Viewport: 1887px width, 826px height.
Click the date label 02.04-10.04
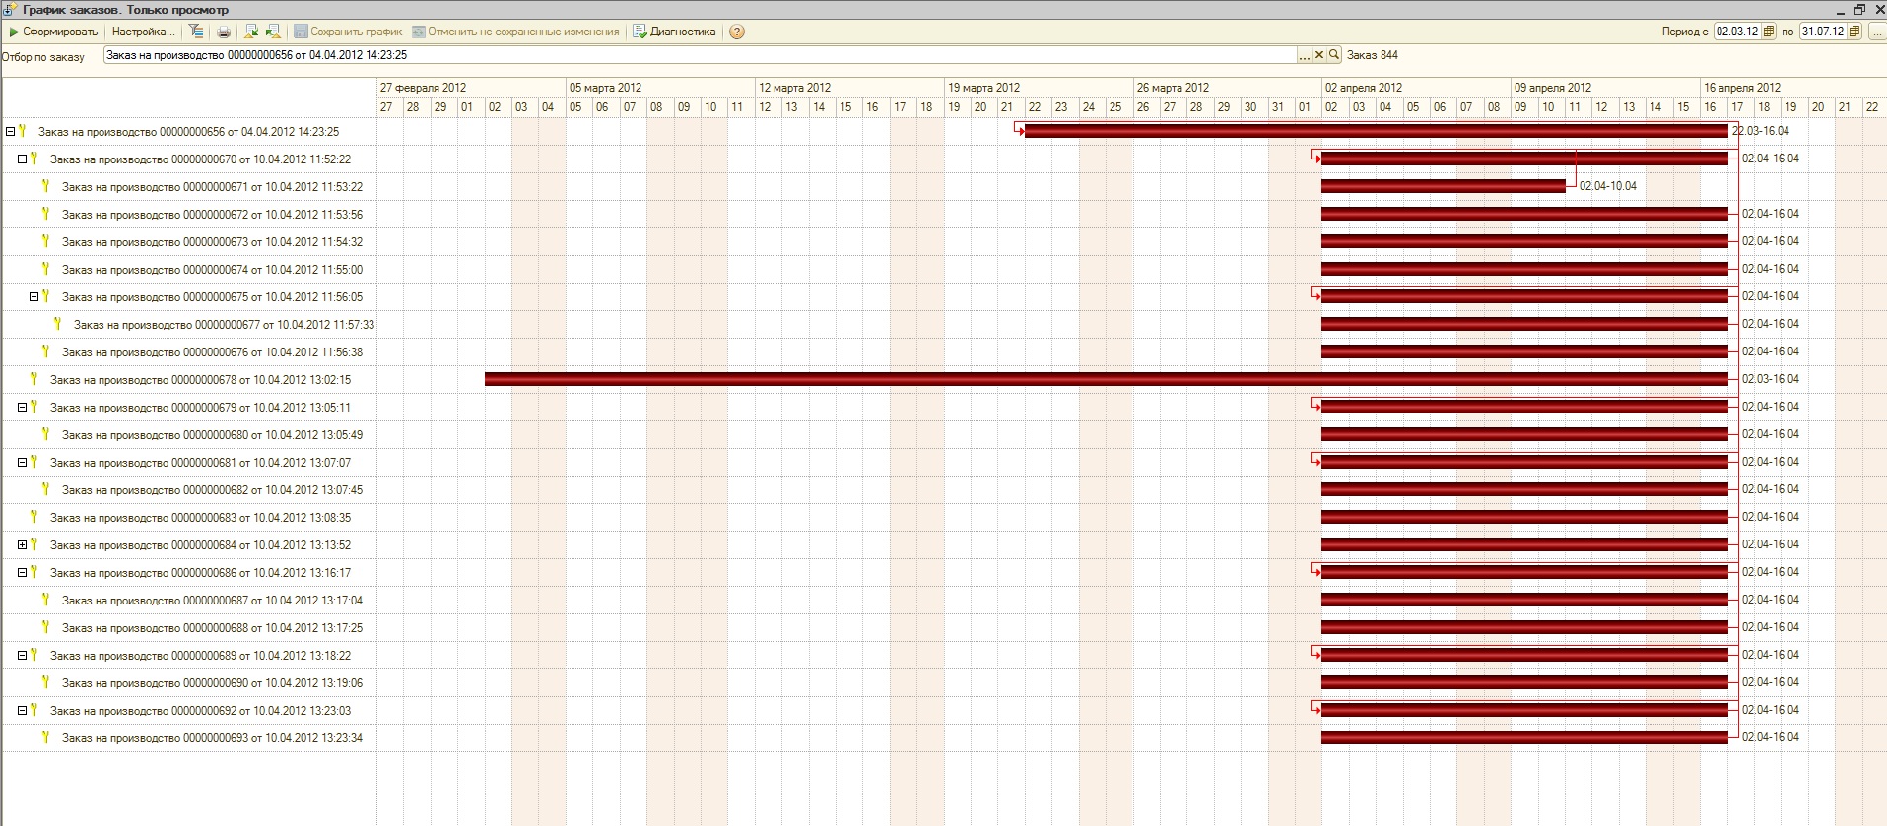click(x=1608, y=186)
